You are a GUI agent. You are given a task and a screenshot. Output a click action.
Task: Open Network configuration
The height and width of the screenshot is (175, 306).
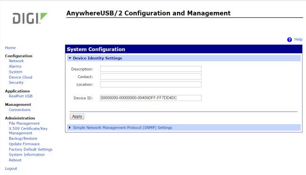coord(16,61)
